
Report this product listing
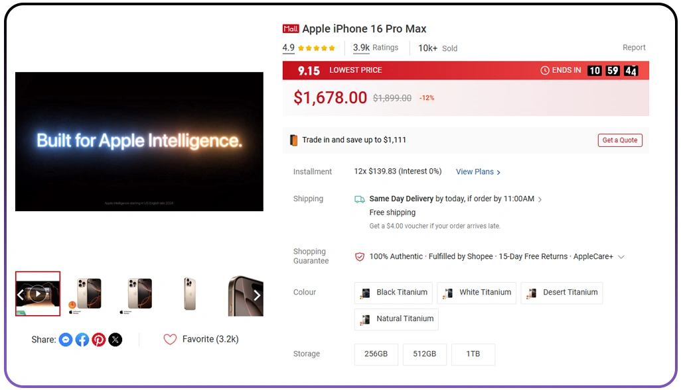point(634,47)
